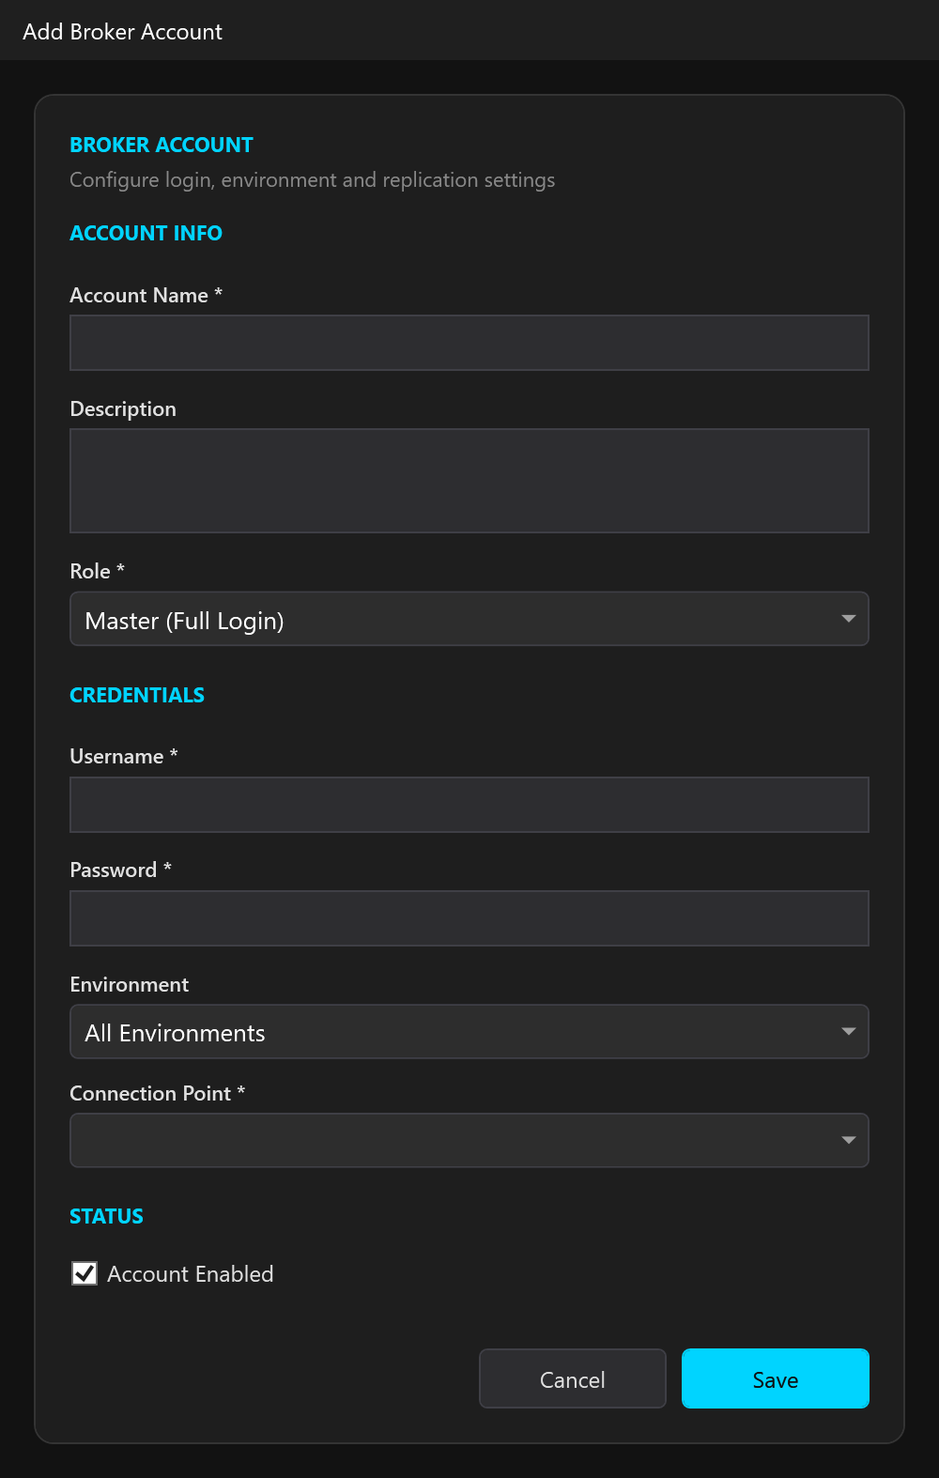Click the Username input field

coord(469,805)
